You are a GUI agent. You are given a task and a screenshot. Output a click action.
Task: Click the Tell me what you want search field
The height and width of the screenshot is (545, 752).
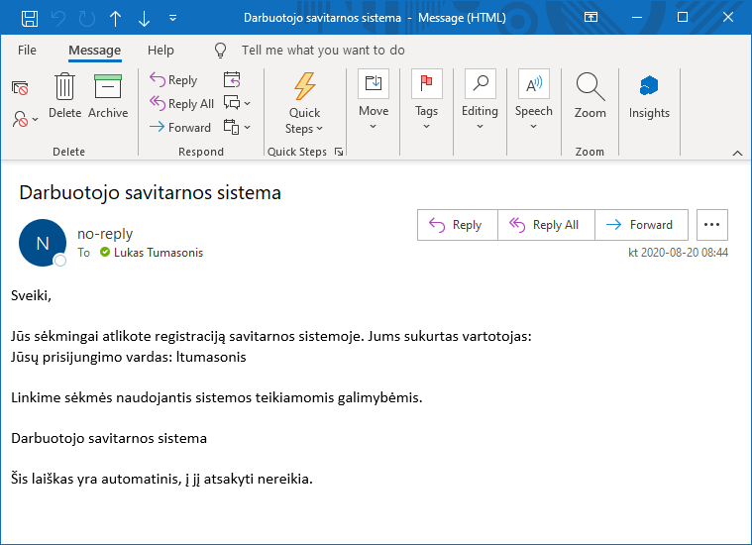pyautogui.click(x=323, y=51)
